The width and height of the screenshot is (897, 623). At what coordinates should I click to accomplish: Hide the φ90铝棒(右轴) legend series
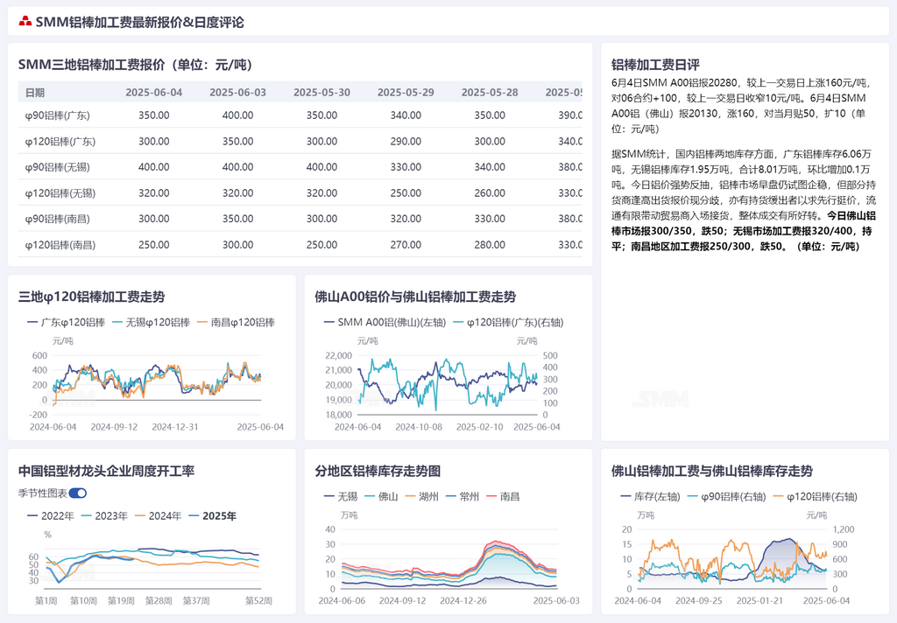click(x=726, y=497)
